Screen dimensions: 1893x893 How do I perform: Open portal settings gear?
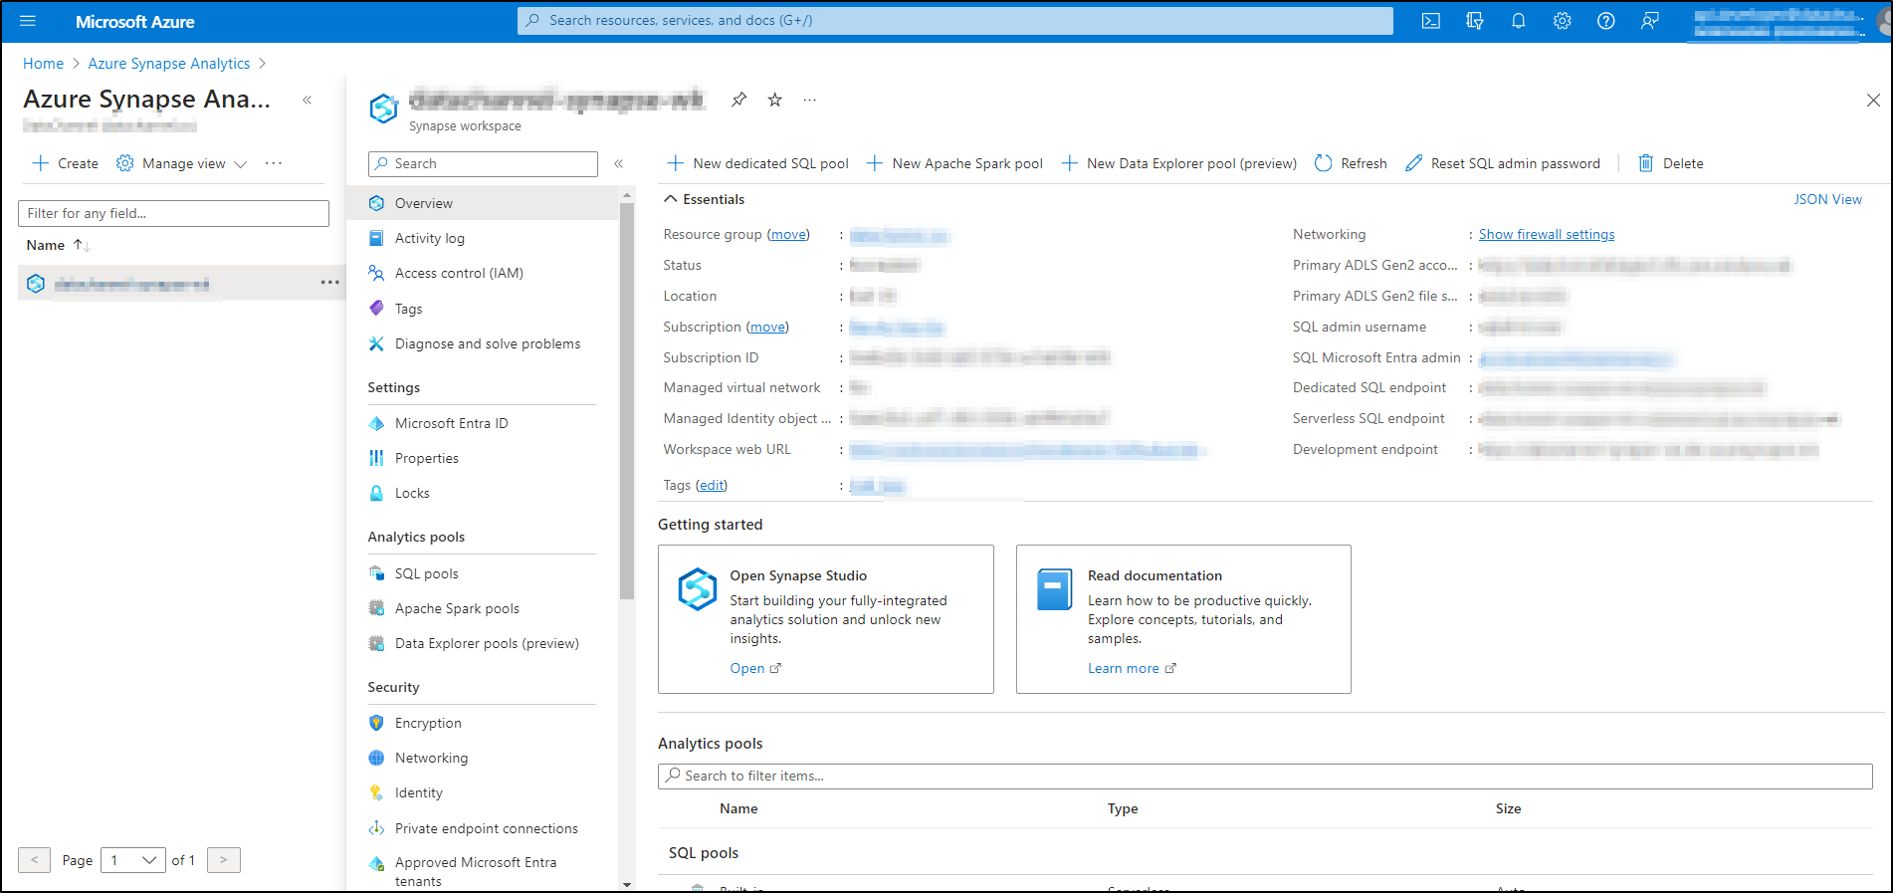click(x=1563, y=21)
